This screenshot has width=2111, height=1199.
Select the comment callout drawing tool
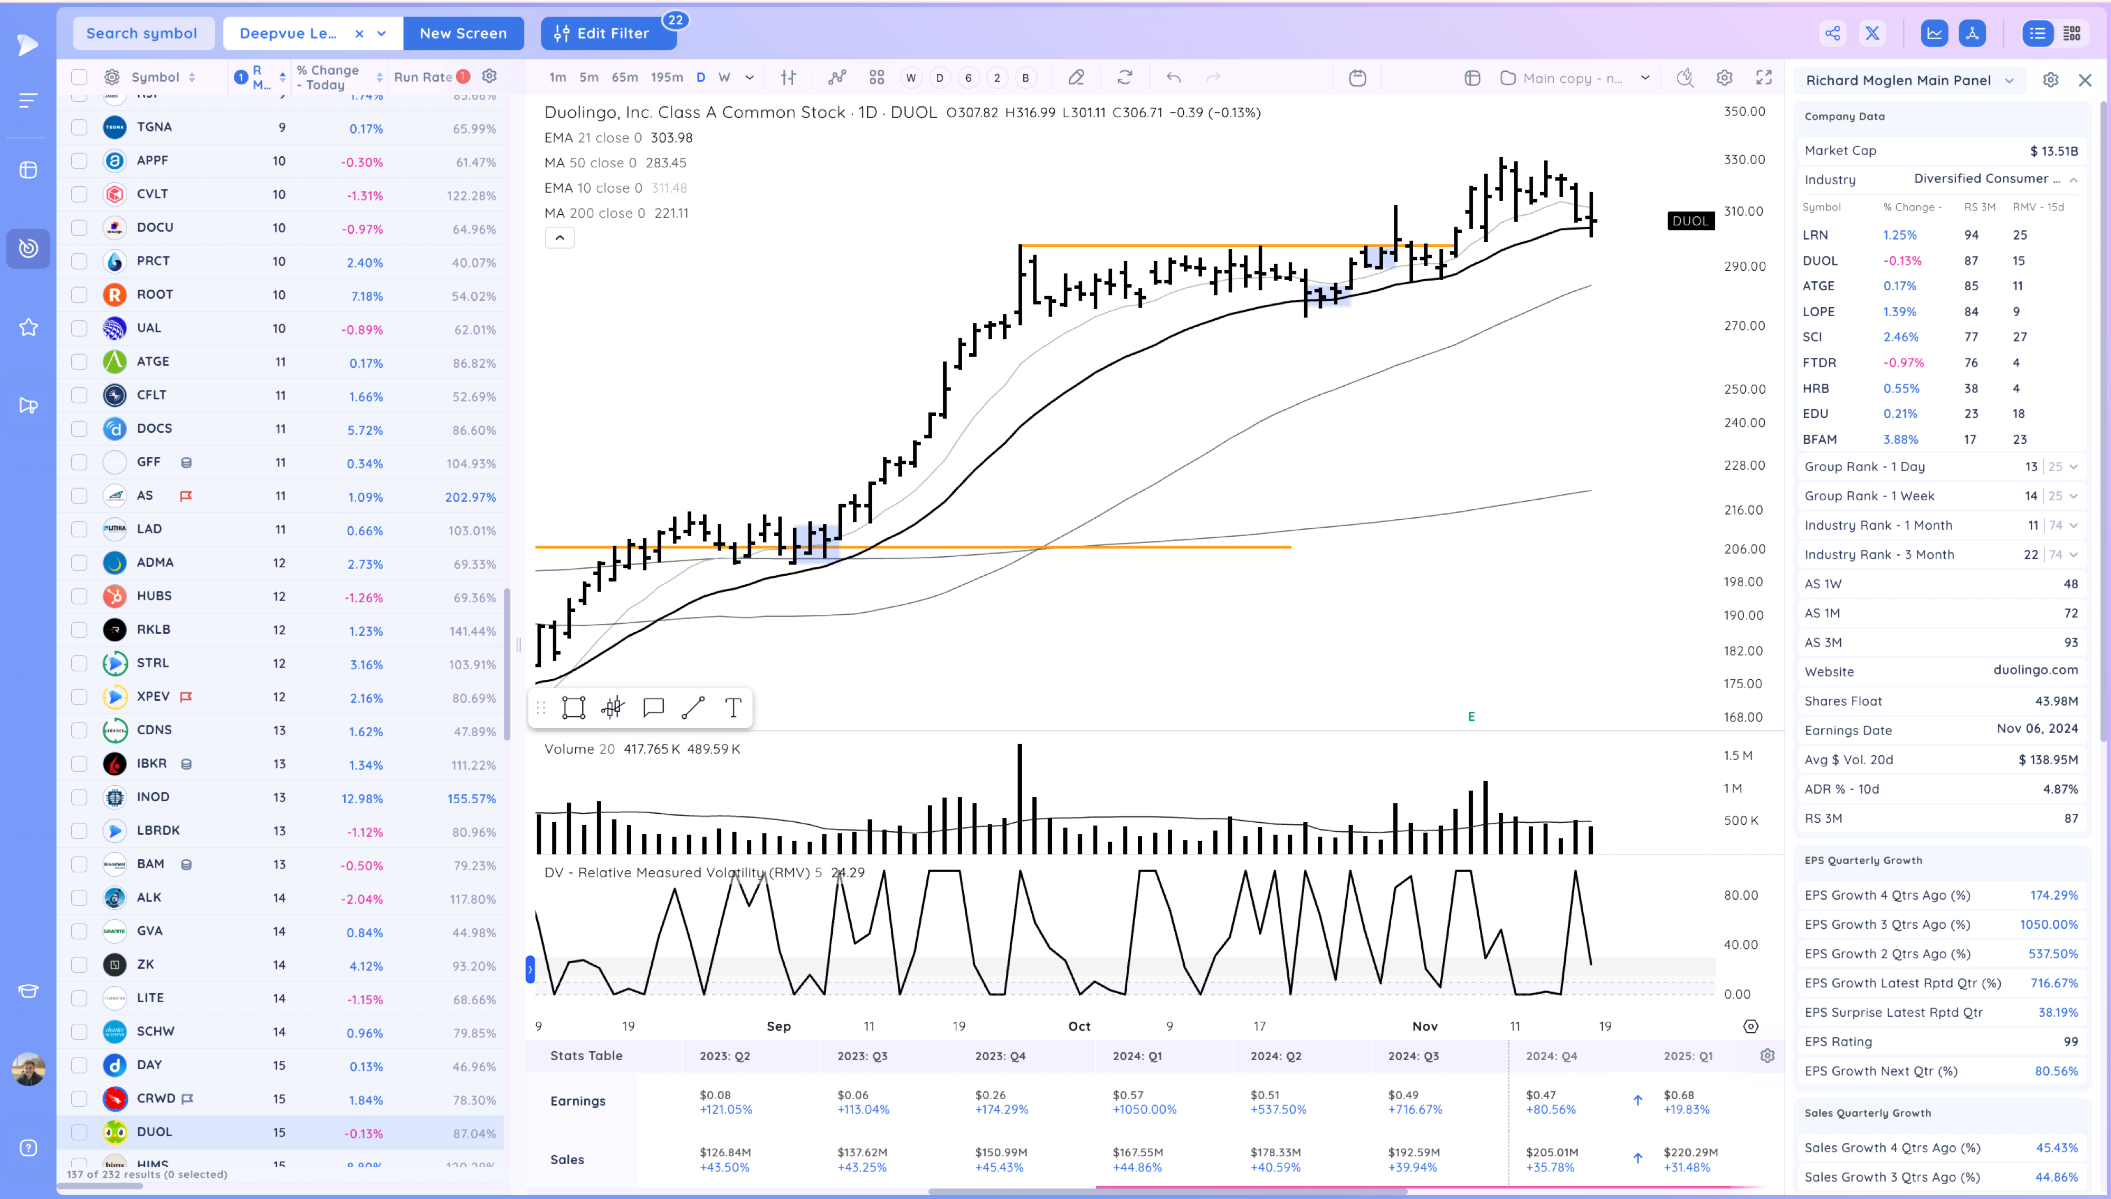click(x=653, y=707)
